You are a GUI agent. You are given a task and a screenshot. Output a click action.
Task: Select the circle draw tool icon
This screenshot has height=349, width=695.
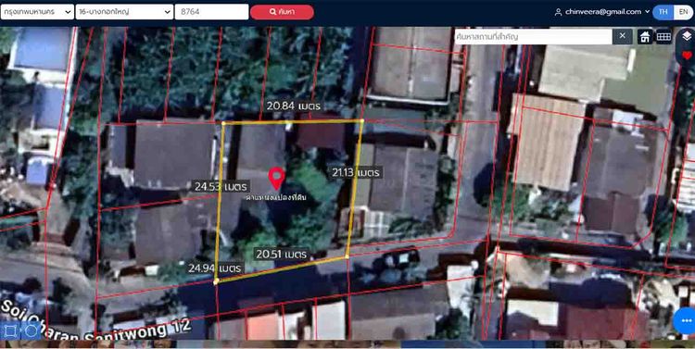point(31,330)
